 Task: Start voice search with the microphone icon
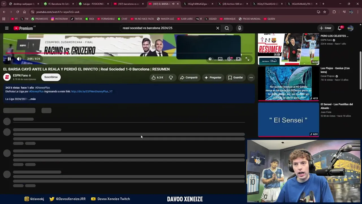click(240, 28)
